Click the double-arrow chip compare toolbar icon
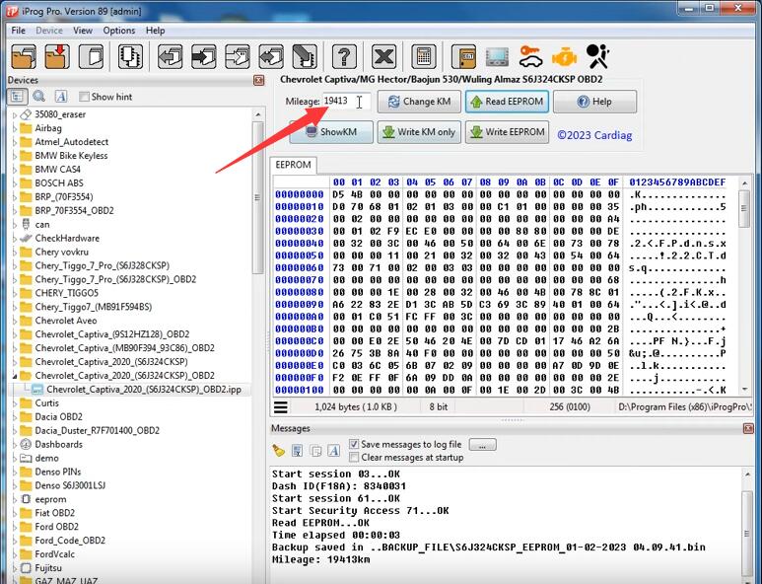 [x=271, y=56]
